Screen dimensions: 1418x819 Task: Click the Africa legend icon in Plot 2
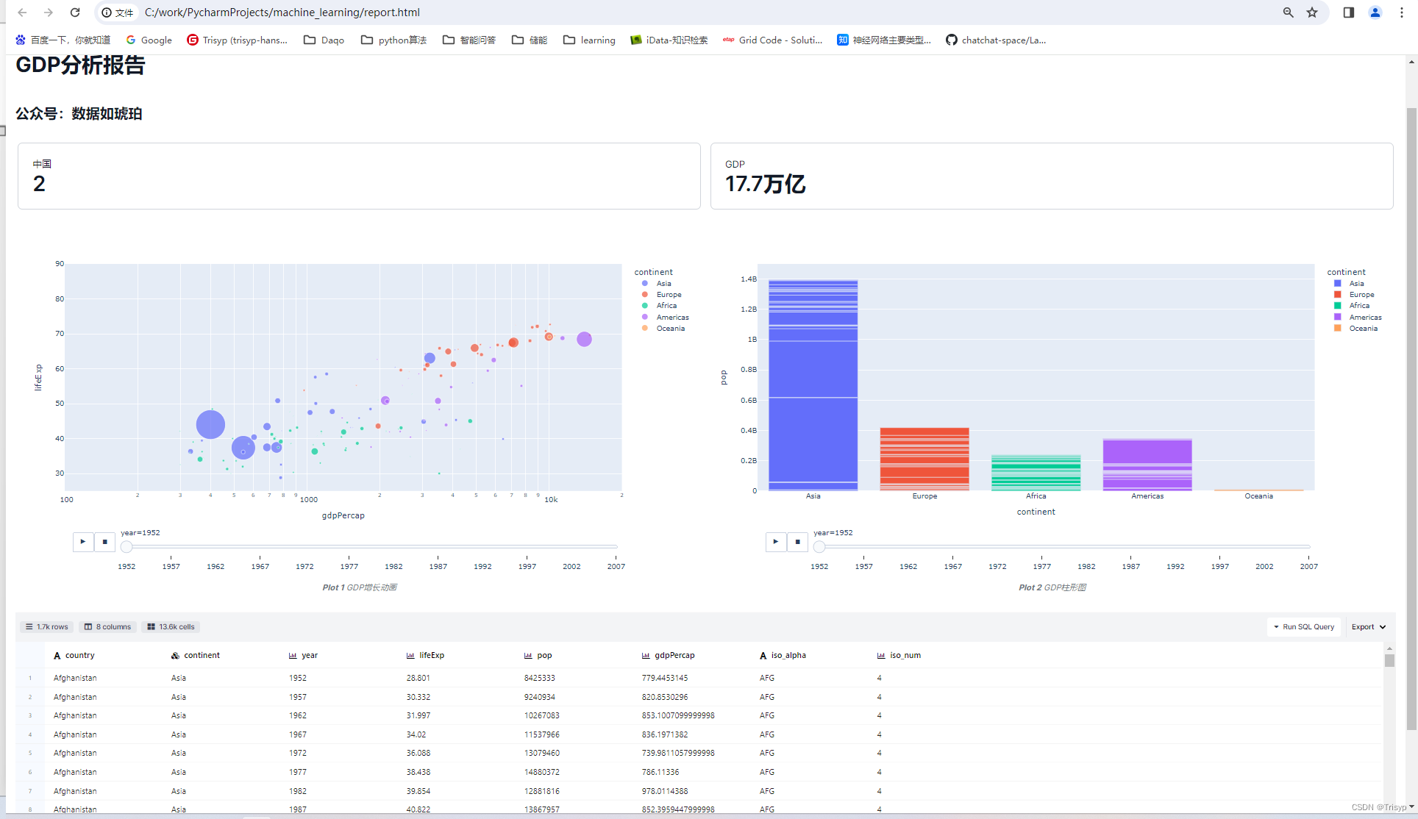pos(1339,305)
